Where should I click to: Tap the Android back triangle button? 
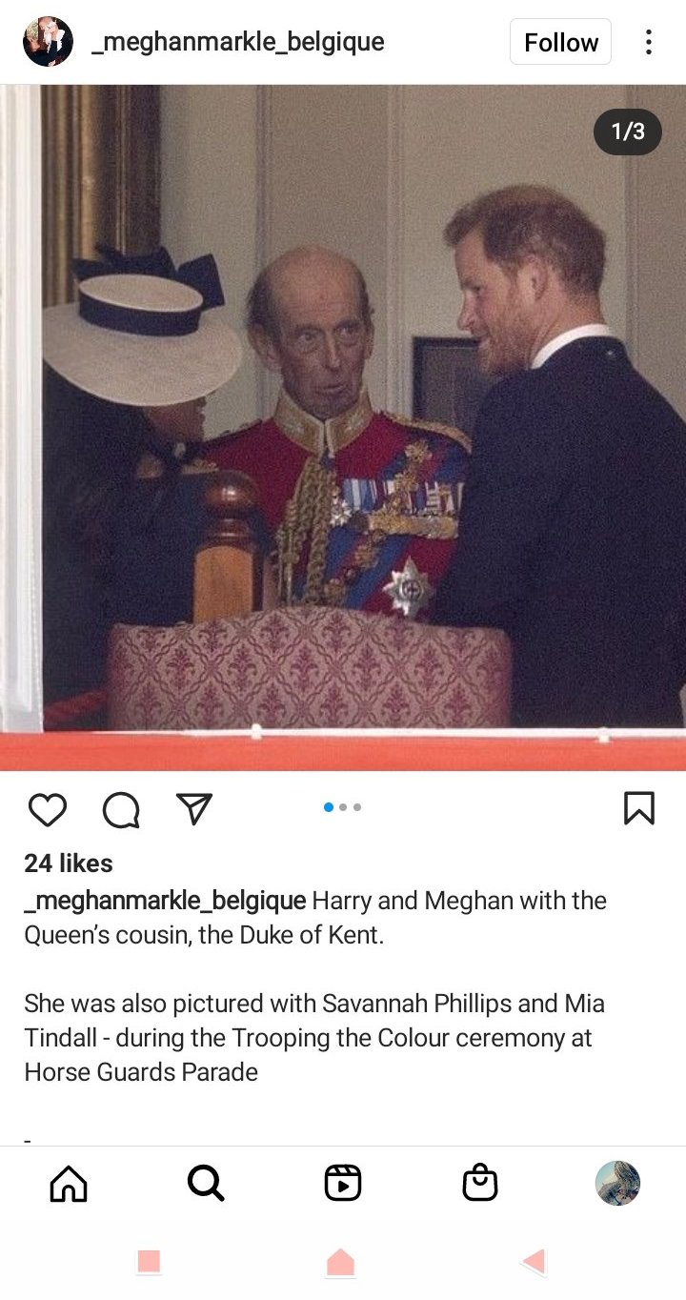535,1262
